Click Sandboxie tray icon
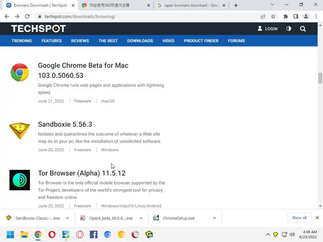The height and width of the screenshot is (242, 323). click(x=276, y=234)
